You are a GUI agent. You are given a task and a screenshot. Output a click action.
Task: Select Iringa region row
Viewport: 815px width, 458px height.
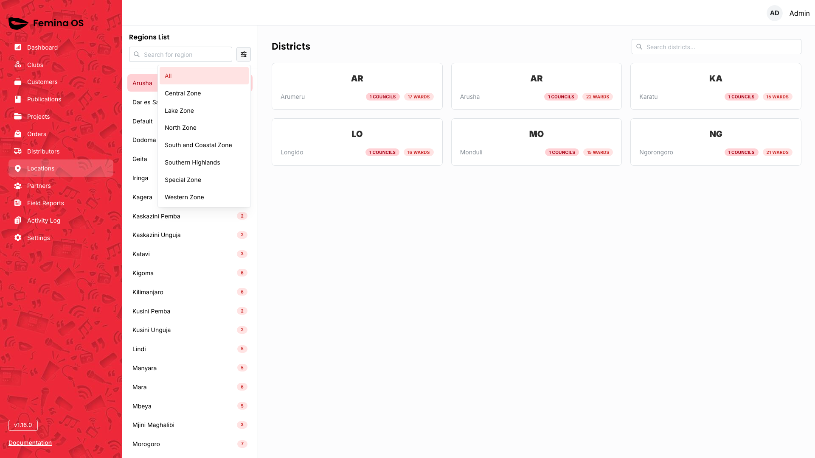tap(142, 178)
